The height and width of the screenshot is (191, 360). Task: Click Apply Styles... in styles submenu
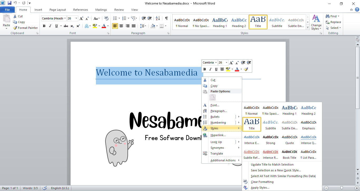click(x=260, y=188)
